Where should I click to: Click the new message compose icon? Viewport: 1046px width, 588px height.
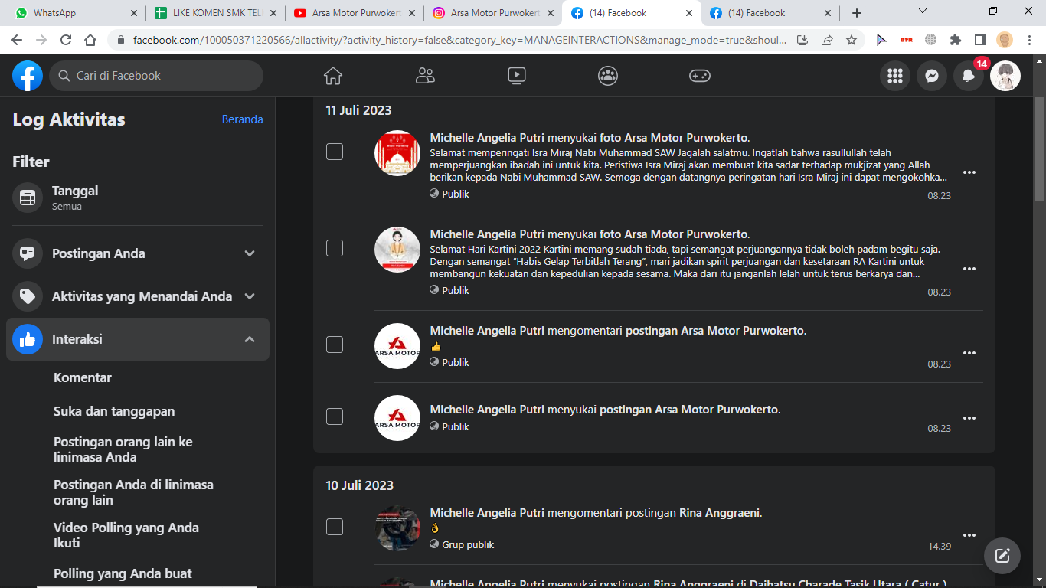coord(1002,556)
